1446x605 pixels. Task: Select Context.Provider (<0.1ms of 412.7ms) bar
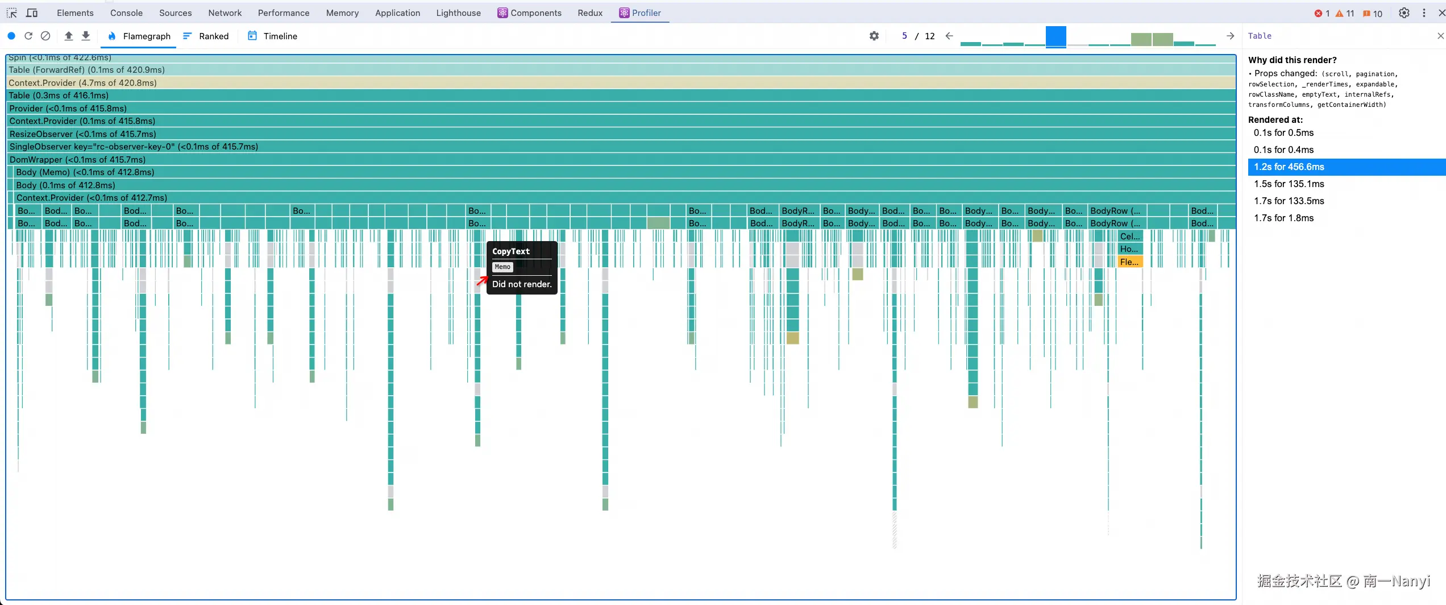(624, 198)
